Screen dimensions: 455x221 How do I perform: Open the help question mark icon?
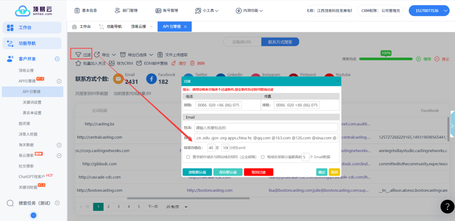[447, 206]
